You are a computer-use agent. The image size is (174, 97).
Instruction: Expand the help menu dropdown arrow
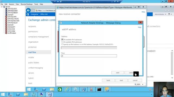(x=171, y=14)
